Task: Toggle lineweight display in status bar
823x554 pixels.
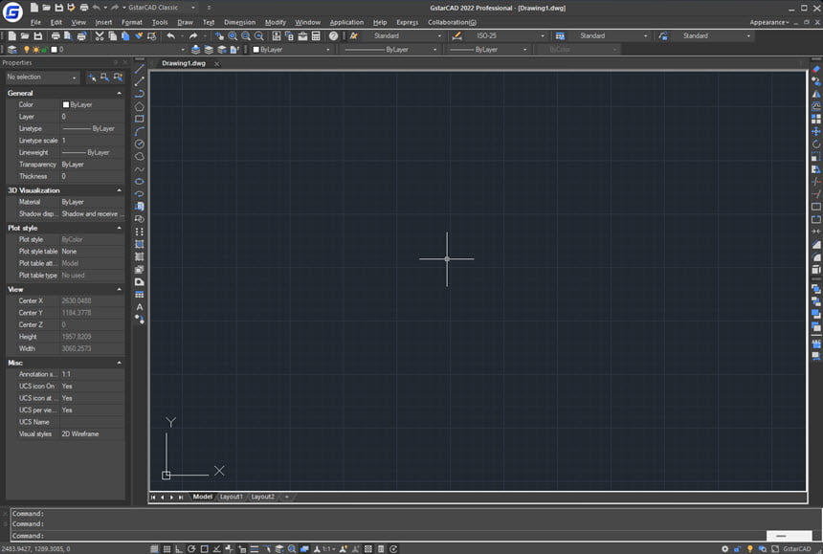Action: click(255, 549)
